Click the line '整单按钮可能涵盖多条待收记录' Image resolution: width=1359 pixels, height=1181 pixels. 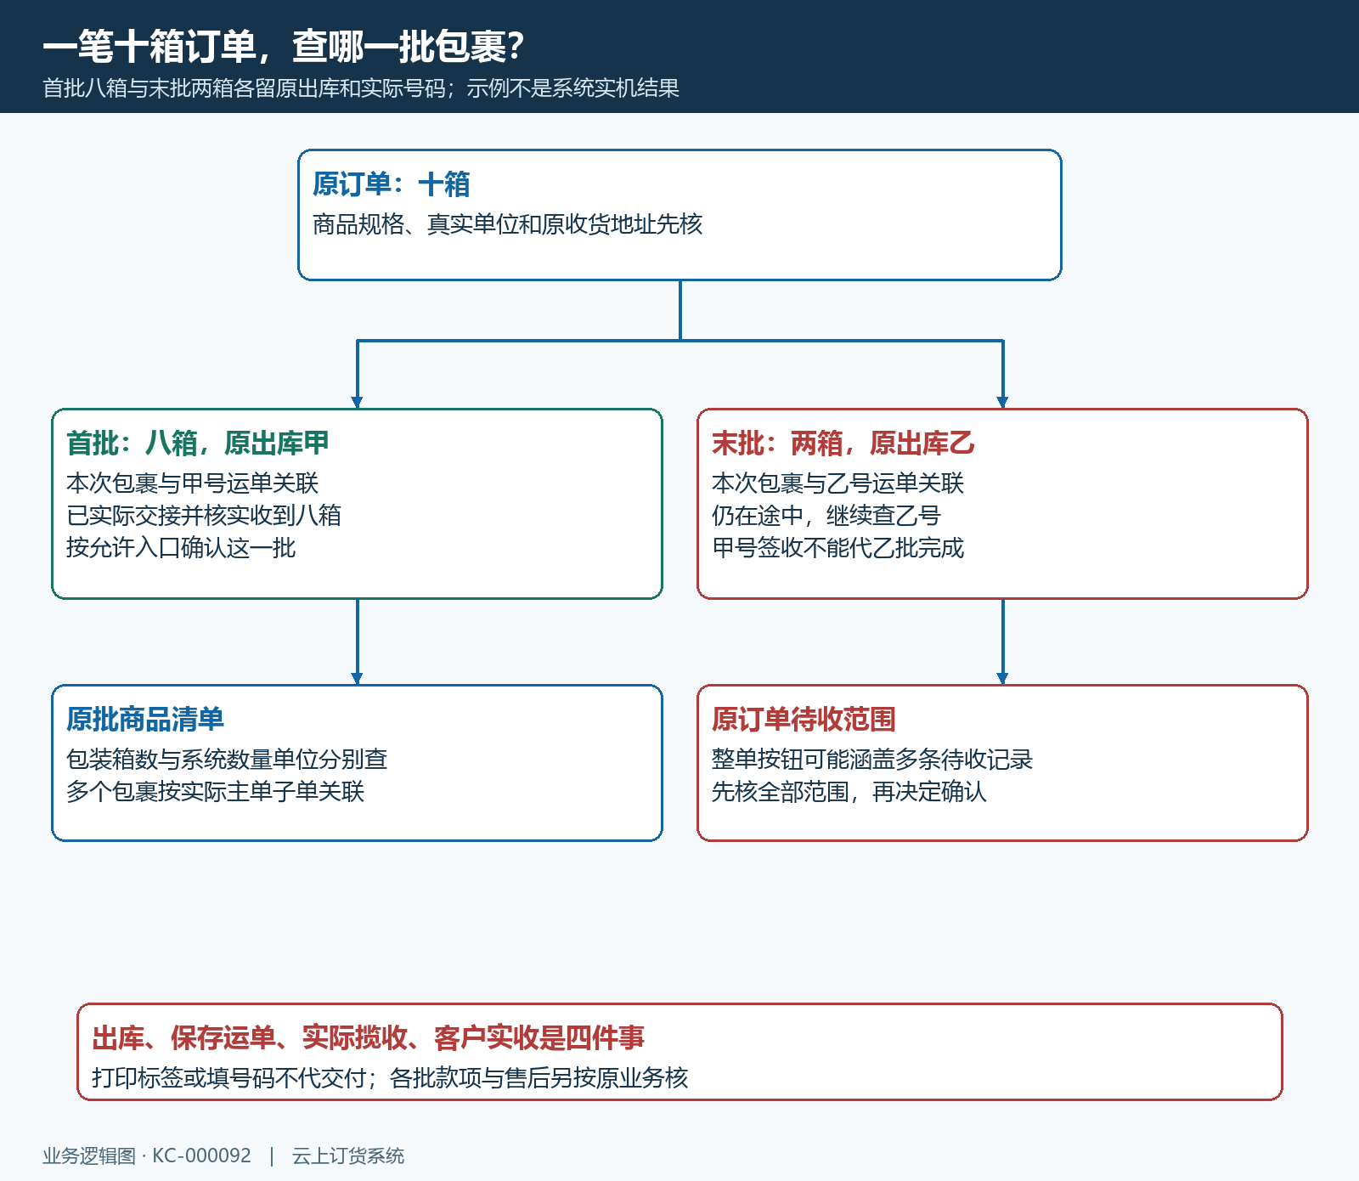pyautogui.click(x=872, y=760)
